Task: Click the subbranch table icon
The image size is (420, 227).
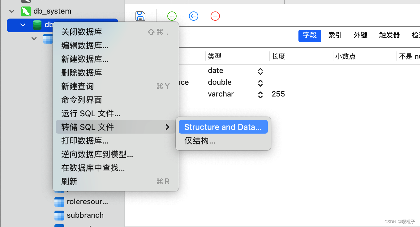Action: click(59, 216)
